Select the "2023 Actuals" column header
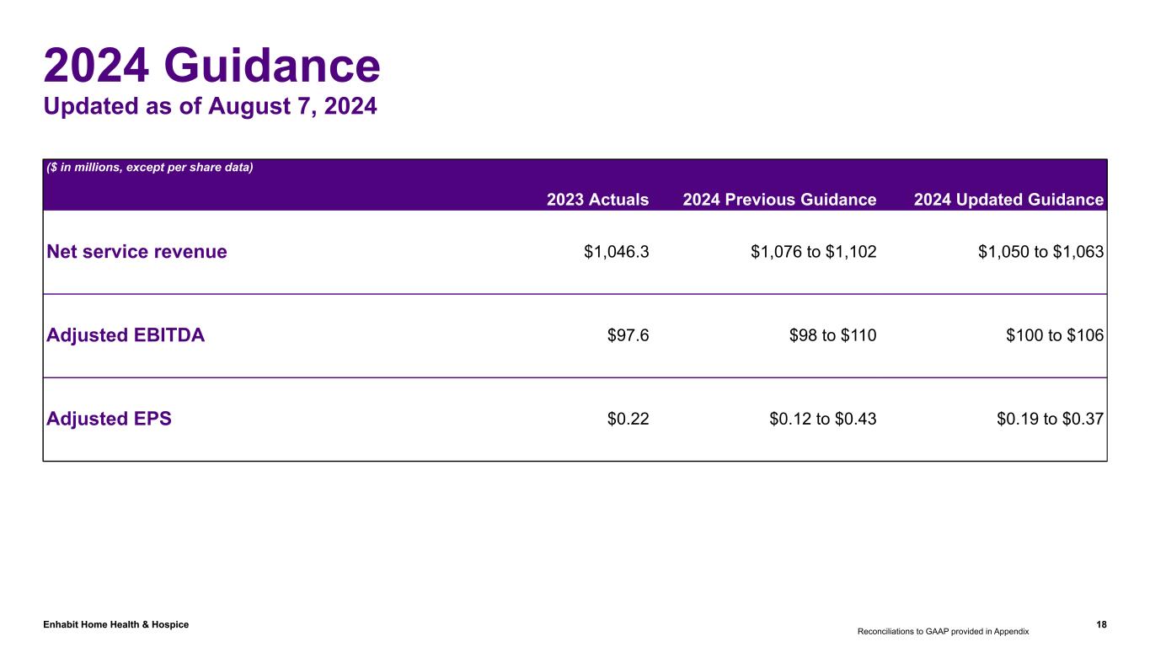 [597, 200]
